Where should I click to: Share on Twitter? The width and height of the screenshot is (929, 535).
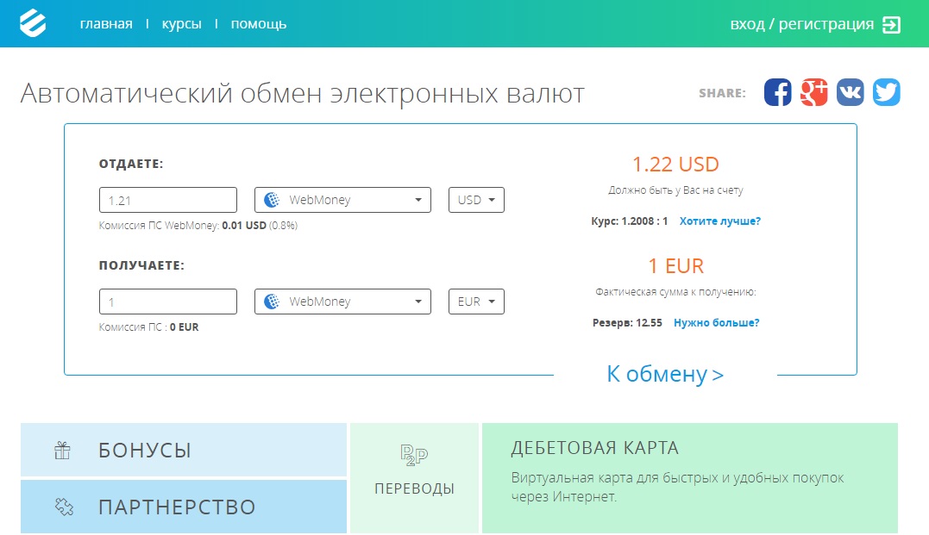pos(887,92)
